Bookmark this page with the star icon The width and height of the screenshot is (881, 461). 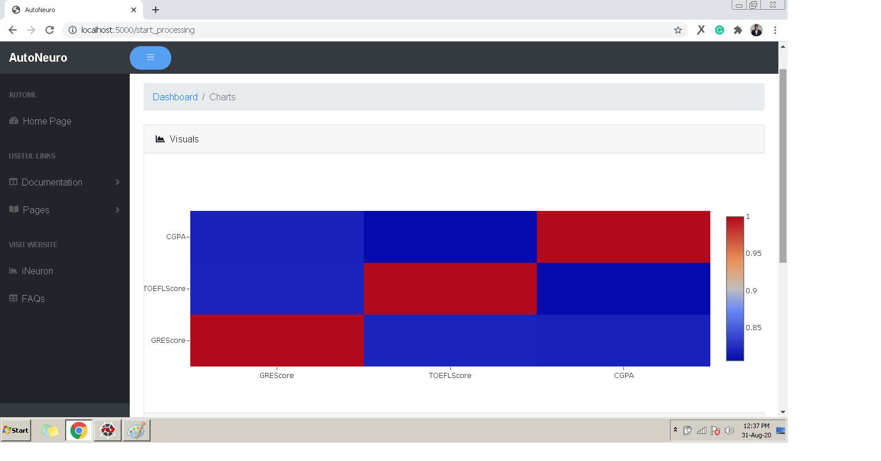click(678, 30)
